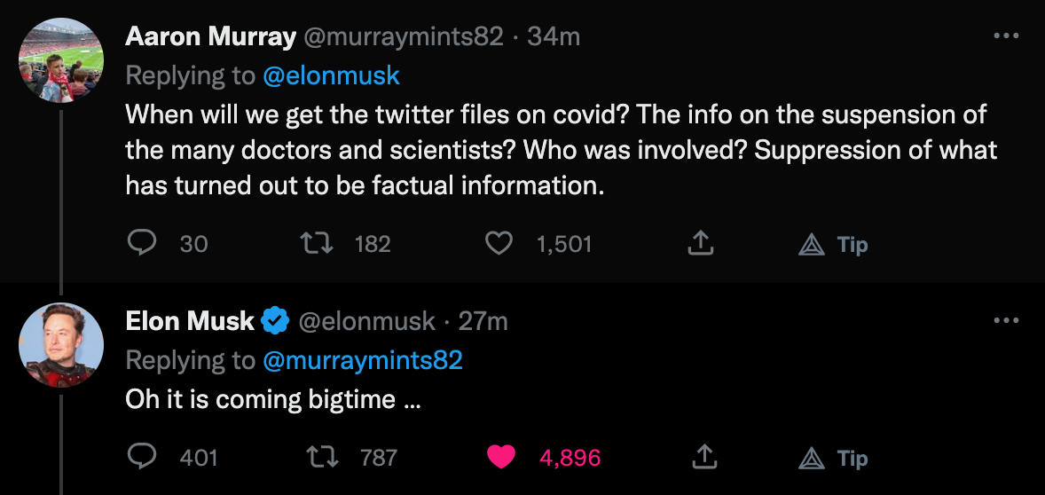Click the @murraymints82 reply mention link

pyautogui.click(x=362, y=360)
